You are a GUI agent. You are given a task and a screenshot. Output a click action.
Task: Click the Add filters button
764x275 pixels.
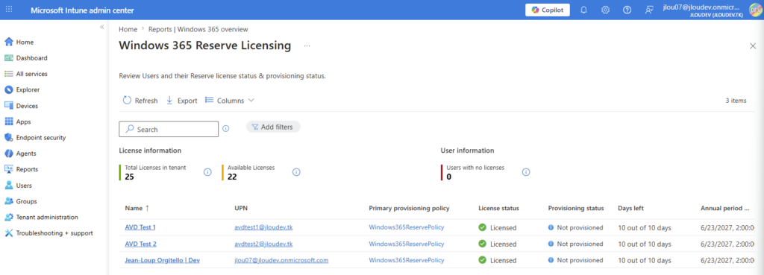273,127
